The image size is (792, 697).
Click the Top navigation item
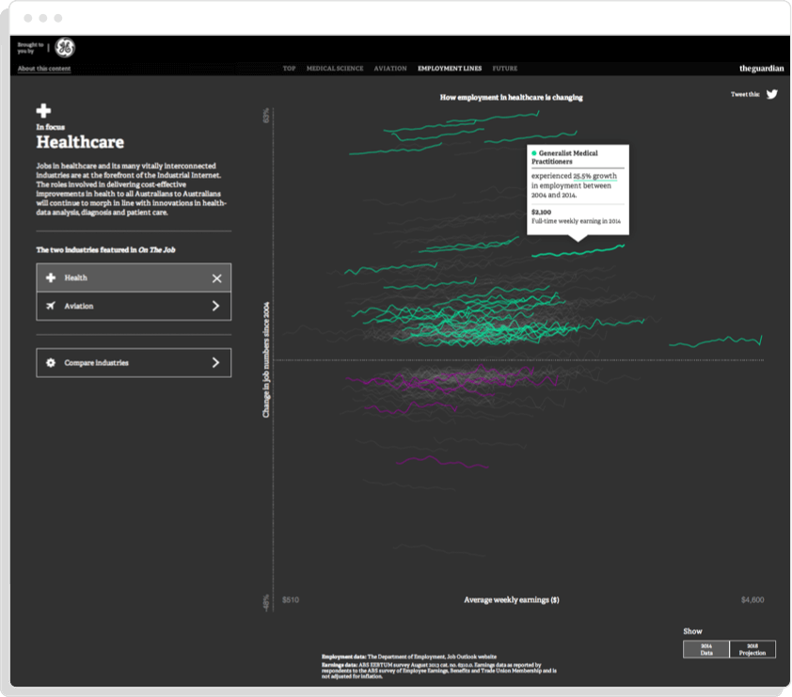click(x=289, y=69)
